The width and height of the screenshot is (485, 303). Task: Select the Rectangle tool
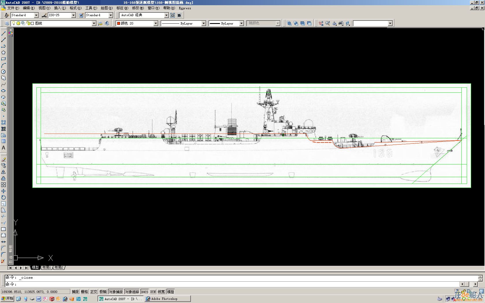(x=3, y=59)
